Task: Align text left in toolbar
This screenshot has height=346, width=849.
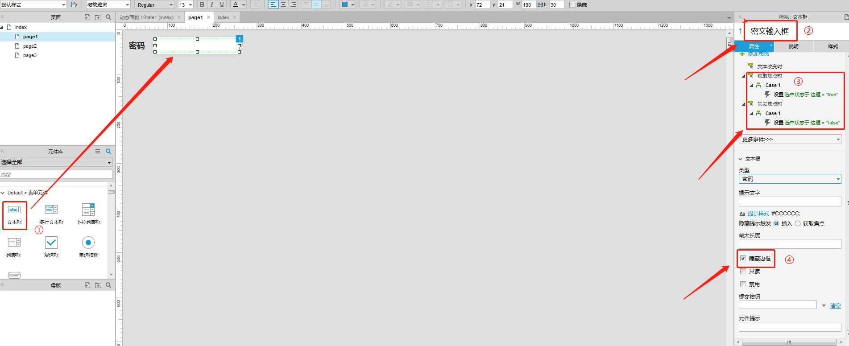Action: [273, 4]
